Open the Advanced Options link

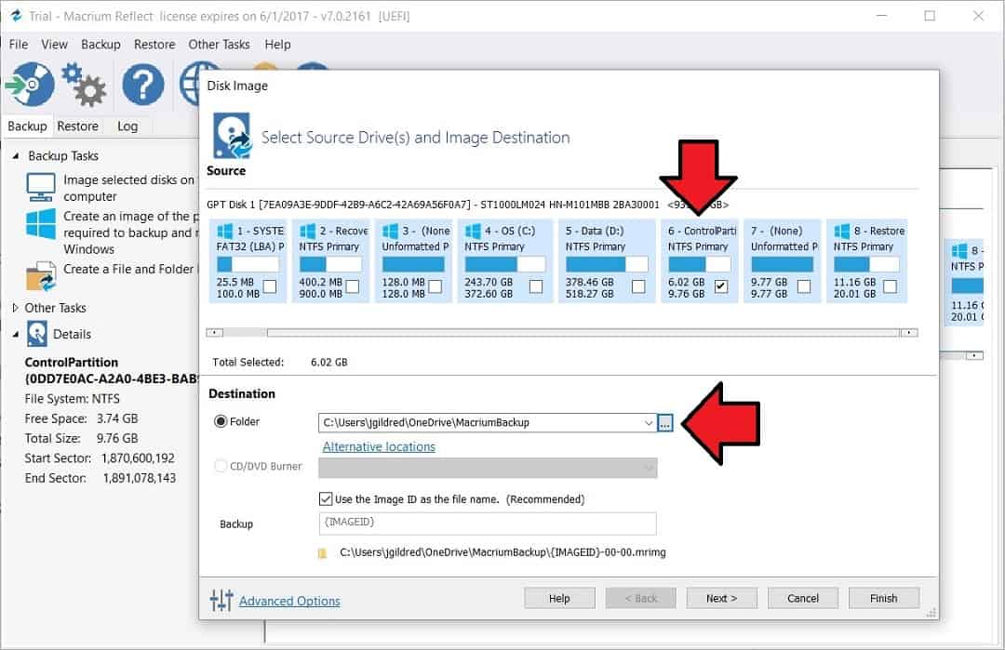click(x=289, y=601)
